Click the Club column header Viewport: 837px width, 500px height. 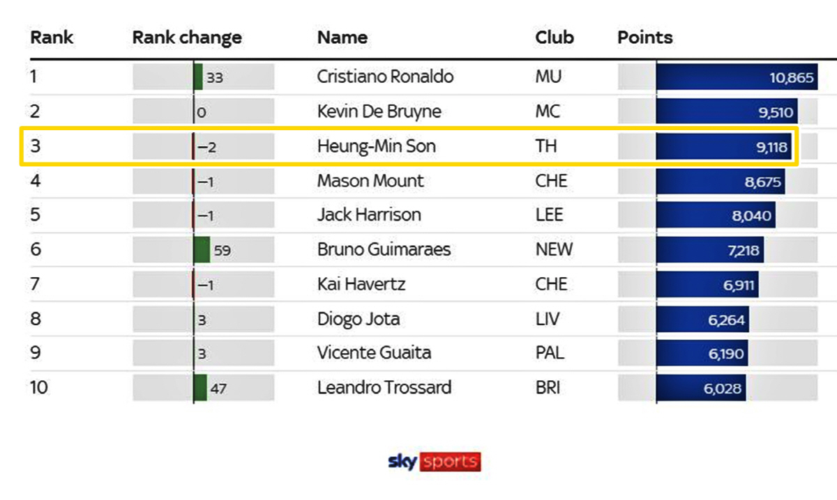click(x=555, y=37)
